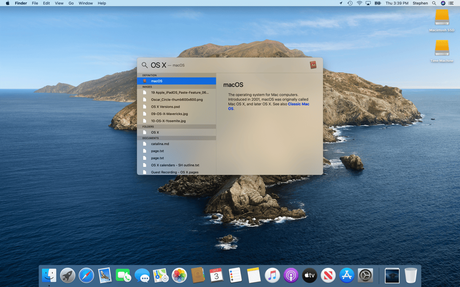Open the Edit menu
The height and width of the screenshot is (287, 460).
pos(47,3)
